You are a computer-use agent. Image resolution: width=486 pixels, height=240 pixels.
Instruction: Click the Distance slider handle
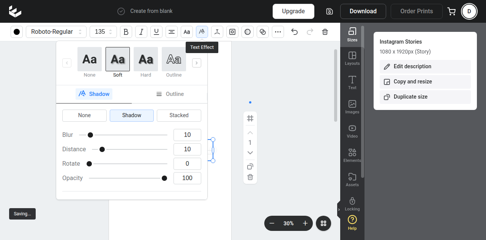[102, 149]
